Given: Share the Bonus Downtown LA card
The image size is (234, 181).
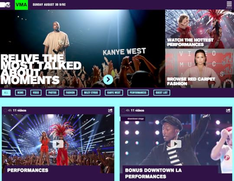Looking at the screenshot, I should [228, 110].
